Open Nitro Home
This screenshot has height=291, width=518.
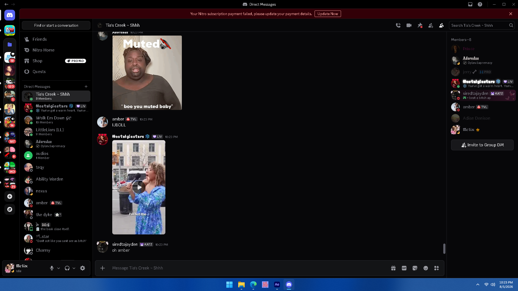pyautogui.click(x=56, y=50)
